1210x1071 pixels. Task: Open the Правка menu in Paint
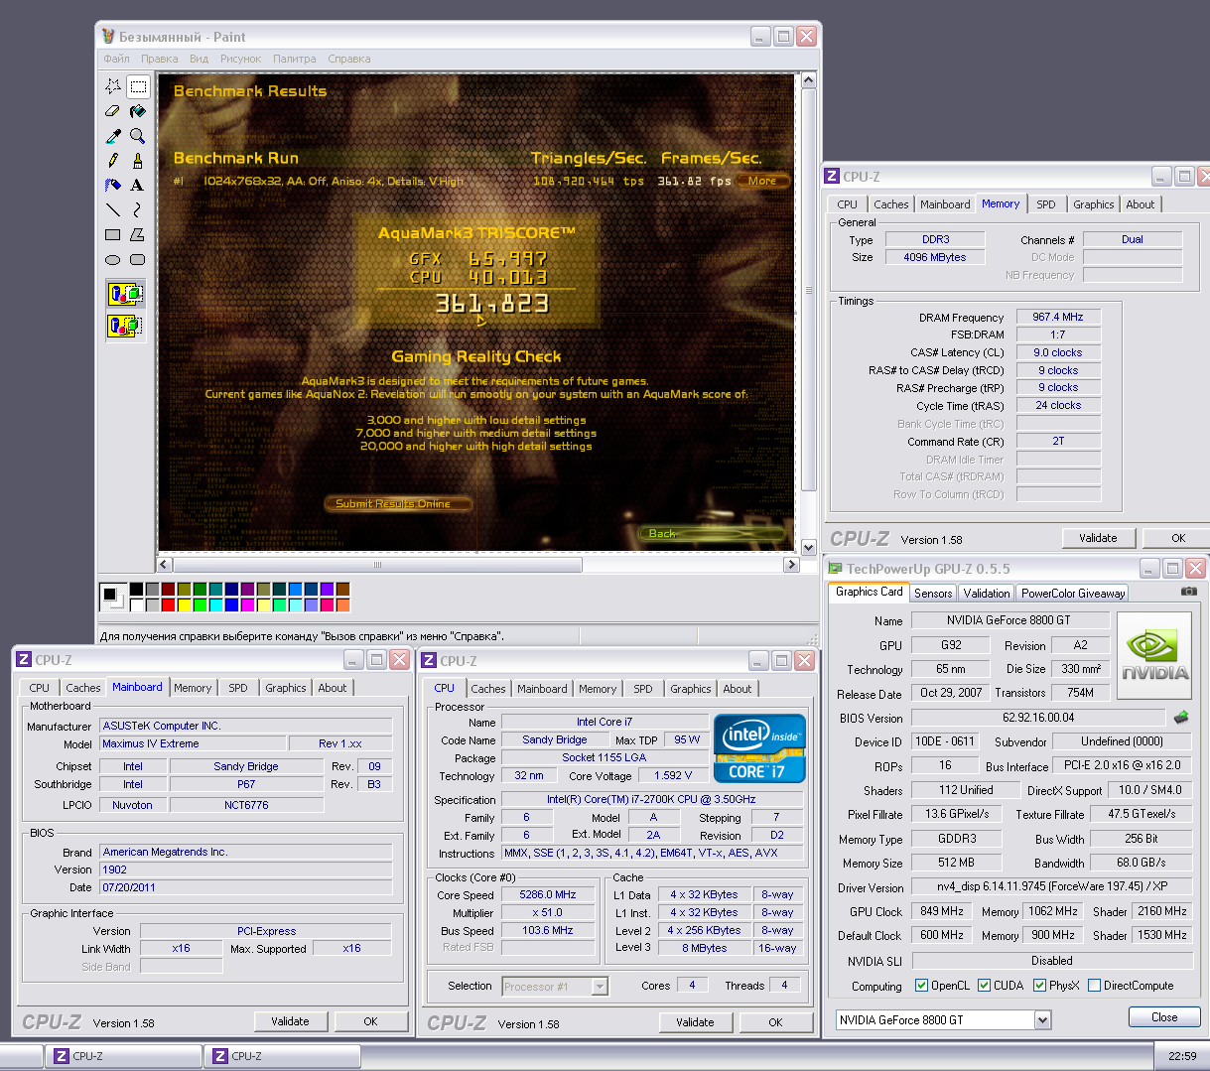tap(159, 59)
